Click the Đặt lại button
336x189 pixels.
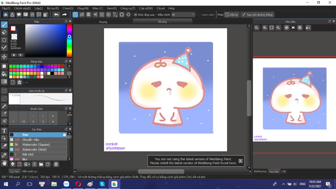[x=232, y=15]
